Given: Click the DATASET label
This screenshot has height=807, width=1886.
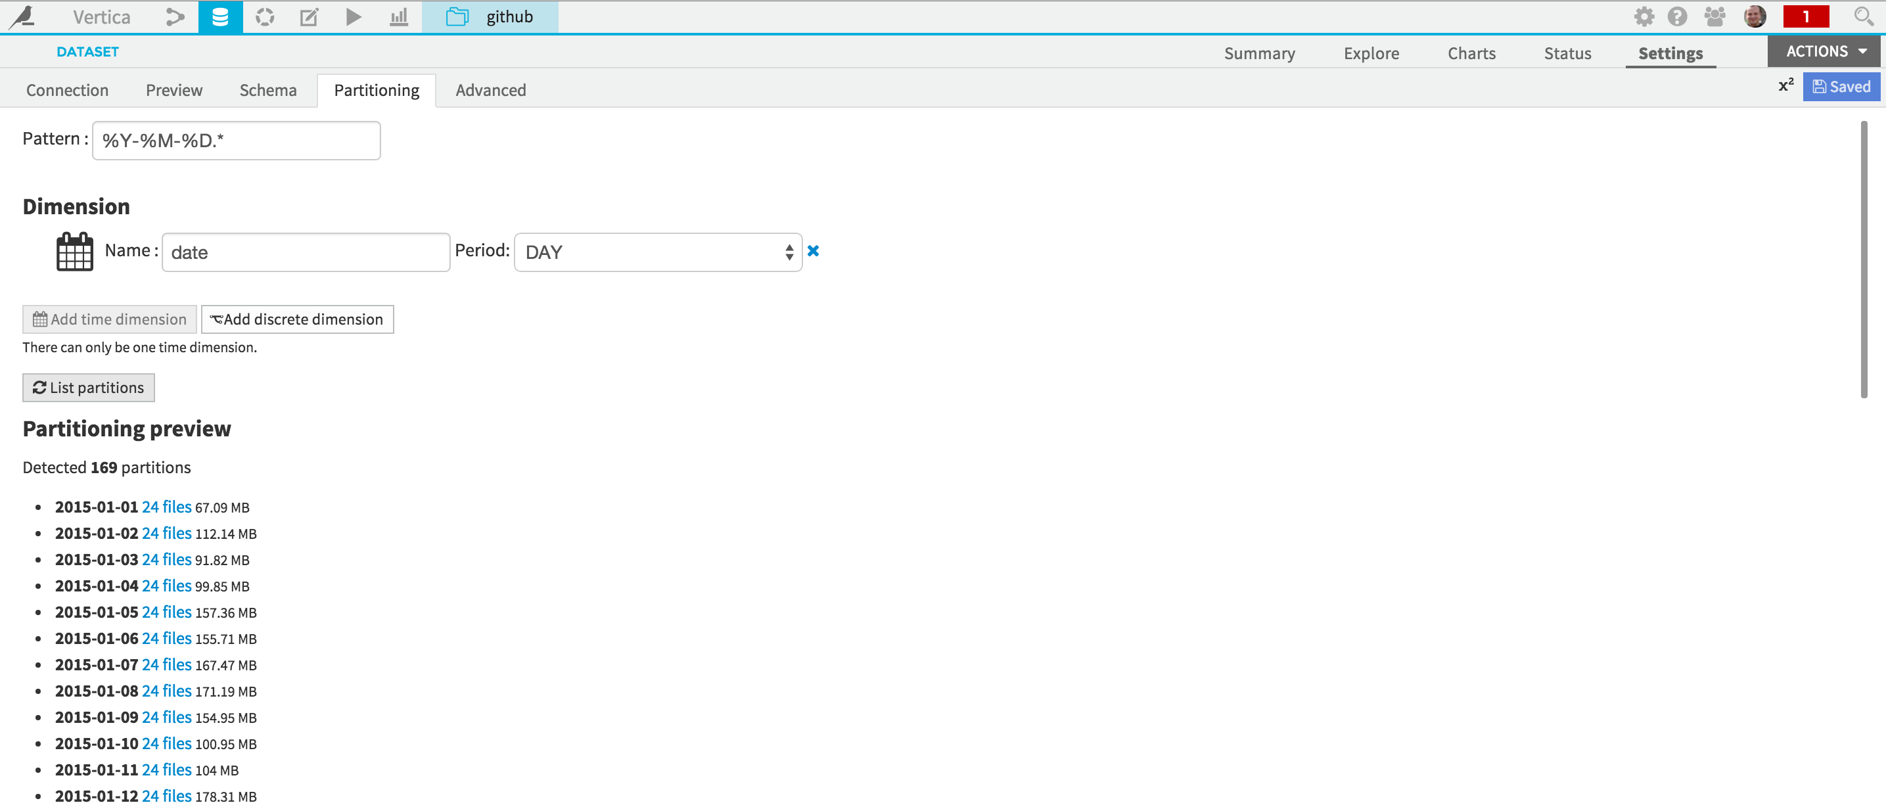Looking at the screenshot, I should 87,51.
